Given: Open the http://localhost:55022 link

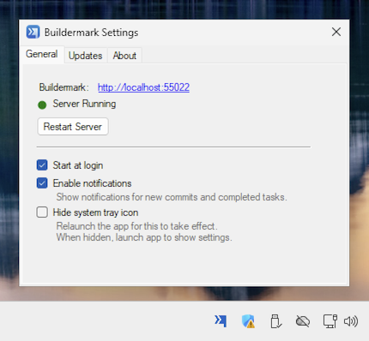Looking at the screenshot, I should [x=143, y=87].
